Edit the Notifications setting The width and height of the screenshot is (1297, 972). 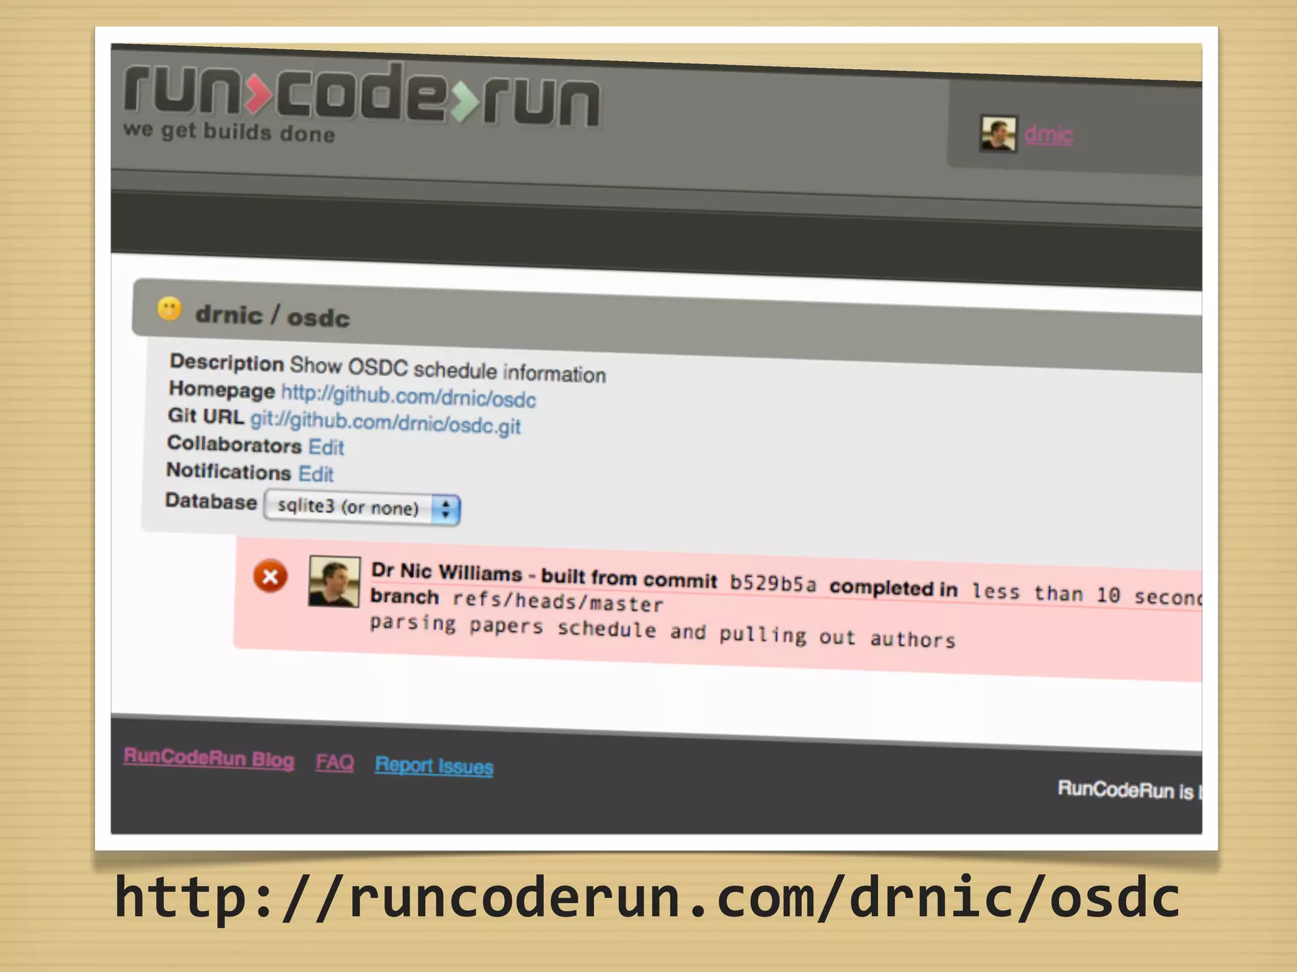316,474
